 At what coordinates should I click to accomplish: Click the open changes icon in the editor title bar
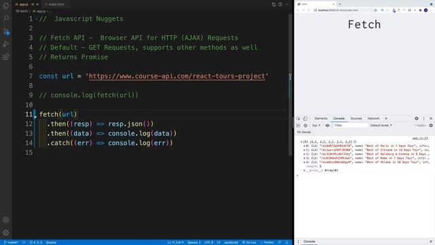[x=273, y=4]
